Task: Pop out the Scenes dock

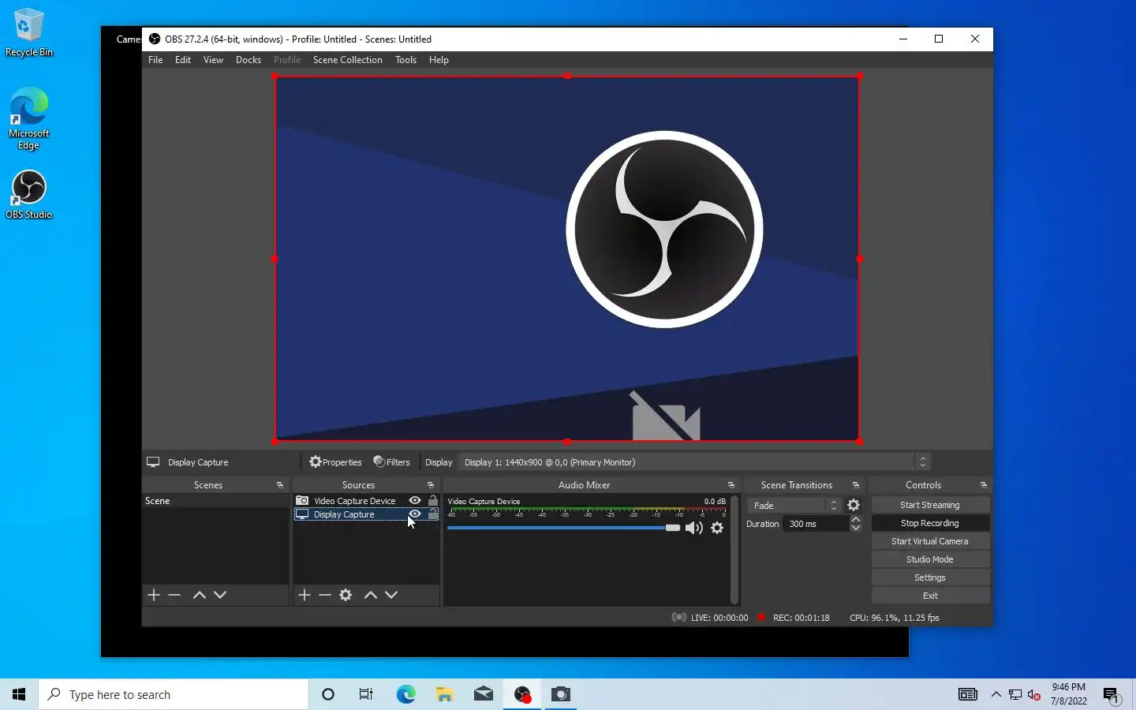Action: [279, 485]
